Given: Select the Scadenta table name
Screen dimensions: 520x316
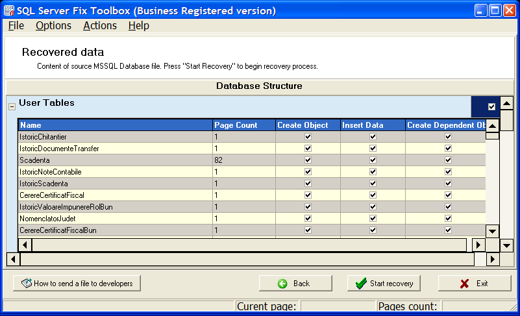Looking at the screenshot, I should coord(34,160).
